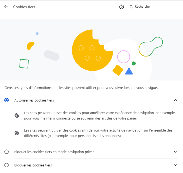Click the second cookie icon beside ads personalization text
This screenshot has height=173, width=183.
(17, 133)
